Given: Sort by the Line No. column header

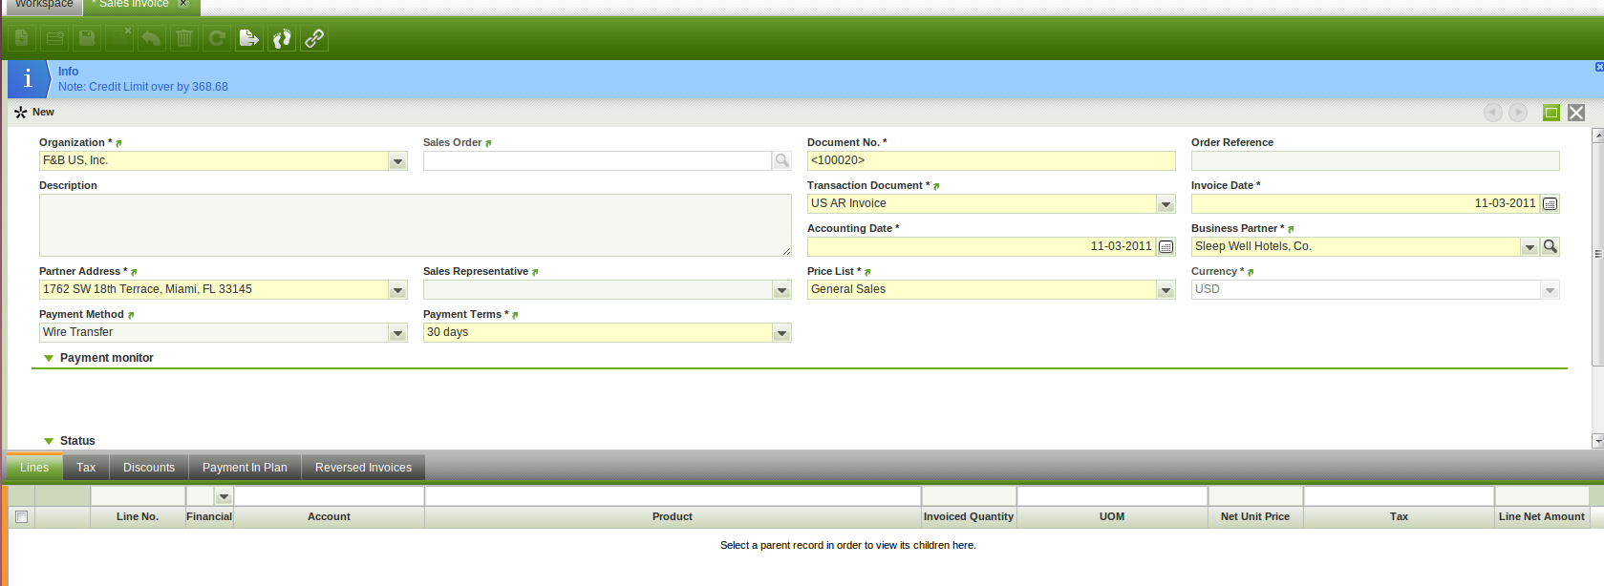Looking at the screenshot, I should click(x=138, y=517).
